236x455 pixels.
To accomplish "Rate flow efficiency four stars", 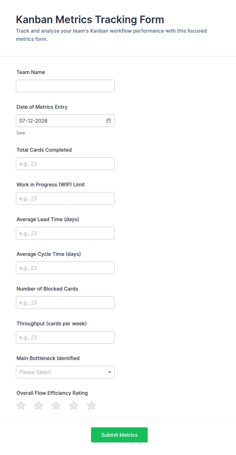I will pos(74,405).
